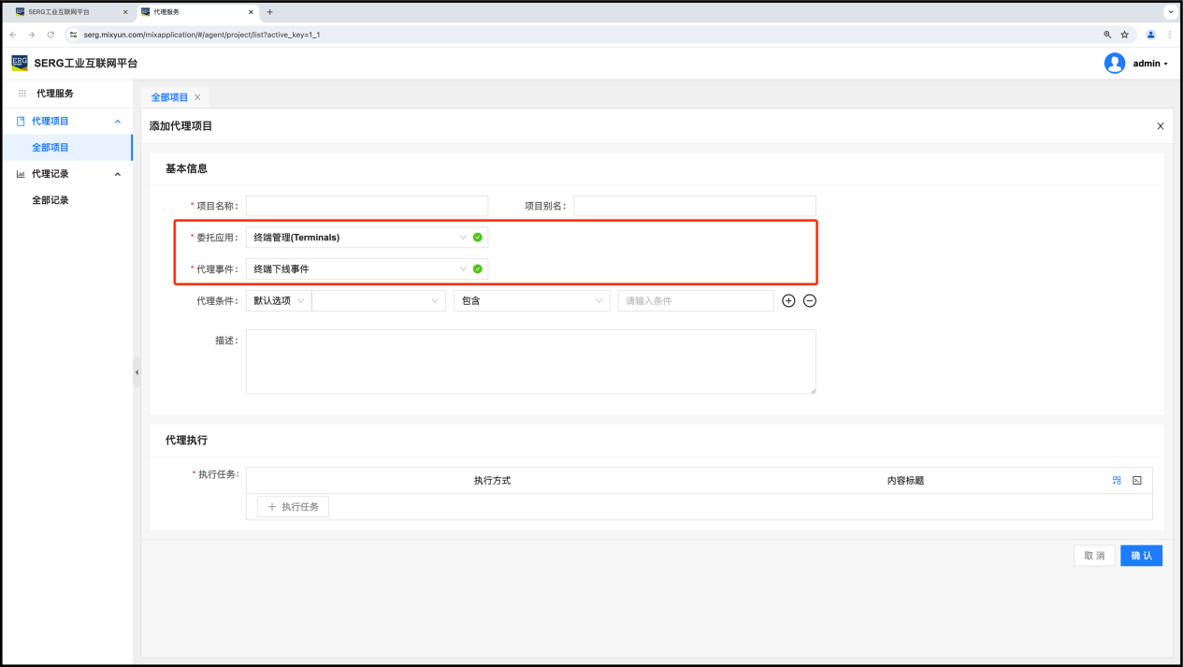Click the 项目名称 input field
Viewport: 1183px width, 667px height.
pyautogui.click(x=367, y=206)
